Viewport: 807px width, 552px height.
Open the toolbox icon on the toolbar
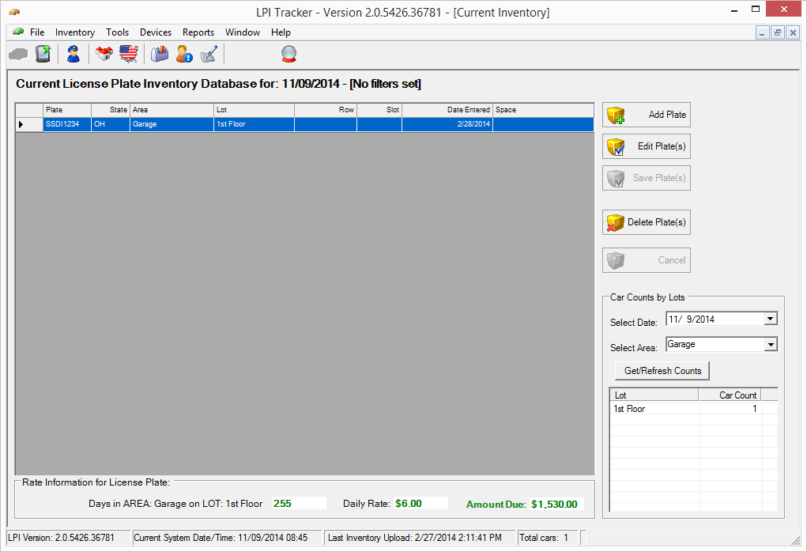(159, 54)
